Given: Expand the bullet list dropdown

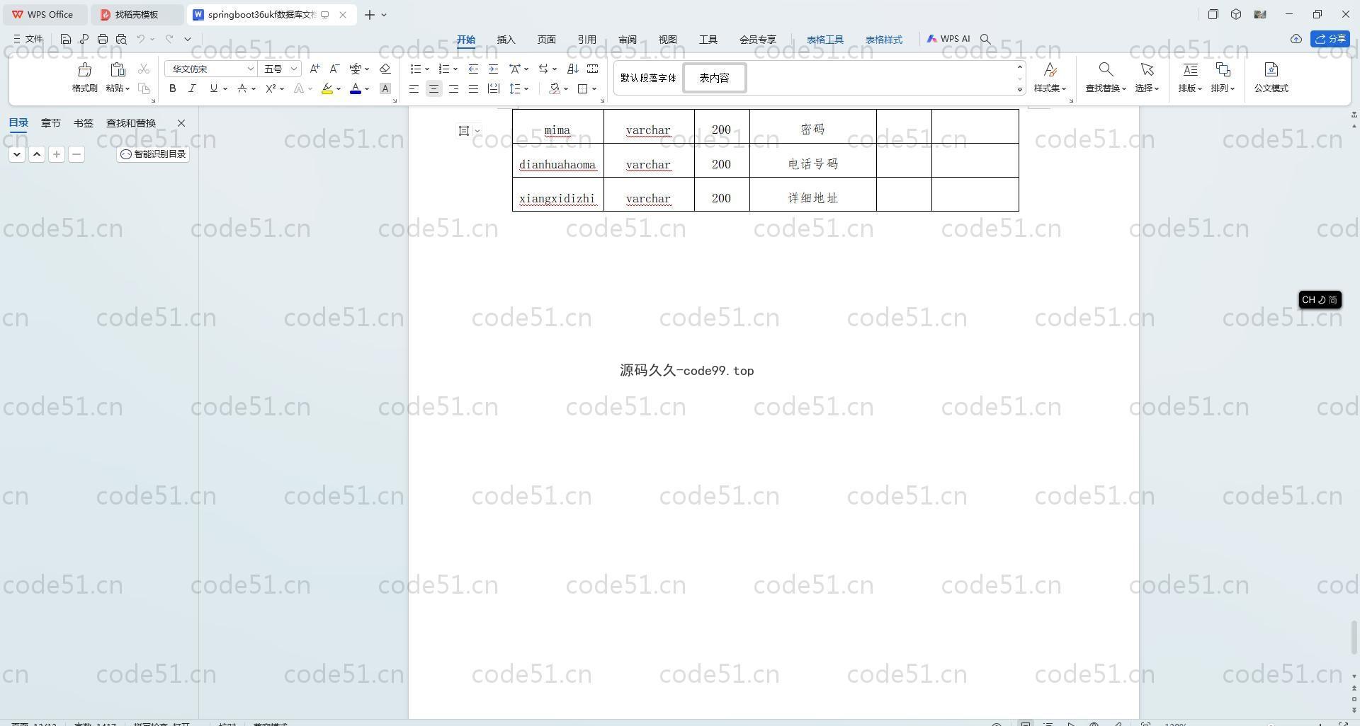Looking at the screenshot, I should [427, 69].
